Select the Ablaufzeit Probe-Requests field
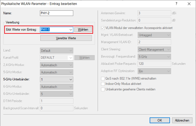The image size is (196, 126). [154, 64]
